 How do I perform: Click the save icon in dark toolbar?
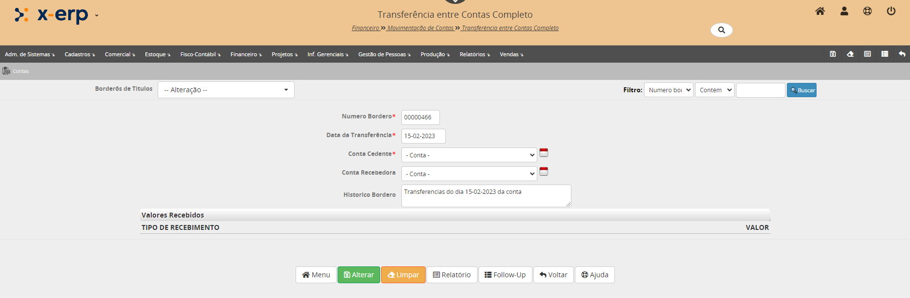pos(833,54)
